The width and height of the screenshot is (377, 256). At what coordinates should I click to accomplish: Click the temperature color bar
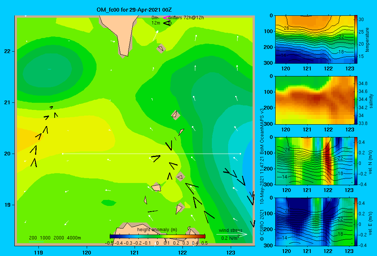click(356, 40)
